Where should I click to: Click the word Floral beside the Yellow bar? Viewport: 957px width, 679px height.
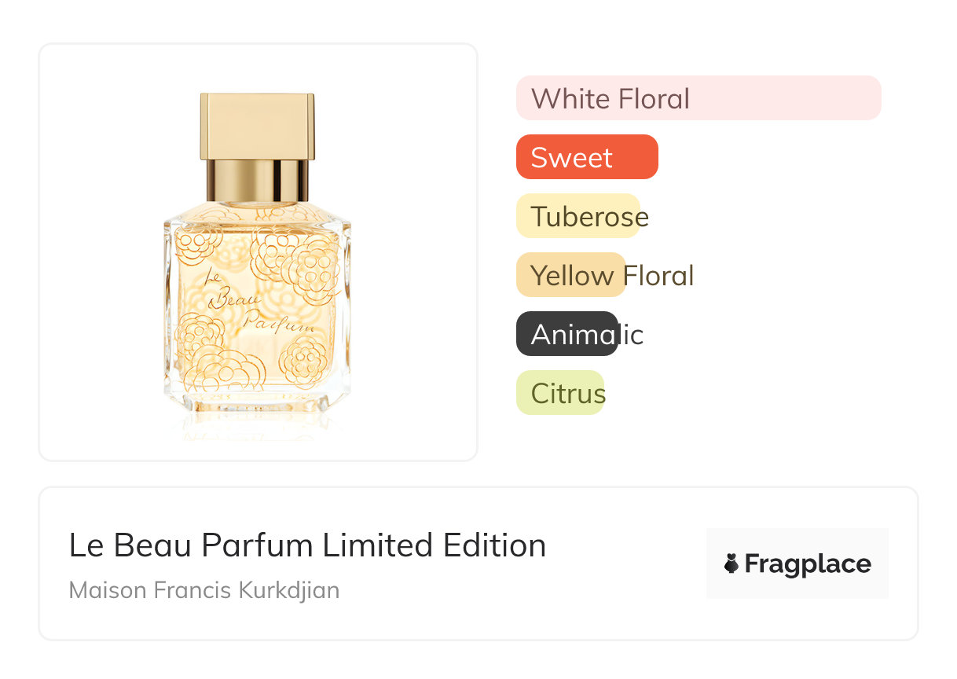(658, 275)
